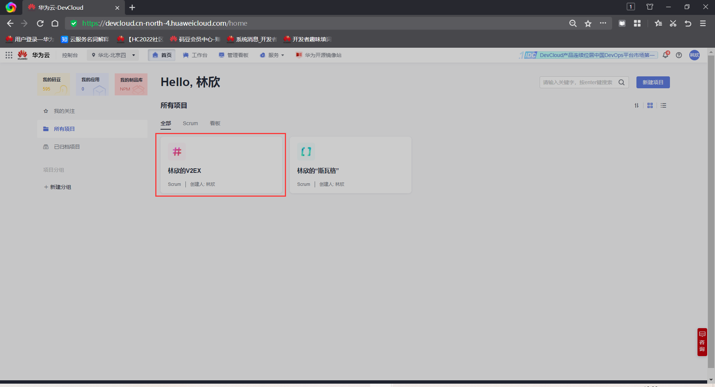
Task: Click the browser forward arrow
Action: (x=25, y=23)
